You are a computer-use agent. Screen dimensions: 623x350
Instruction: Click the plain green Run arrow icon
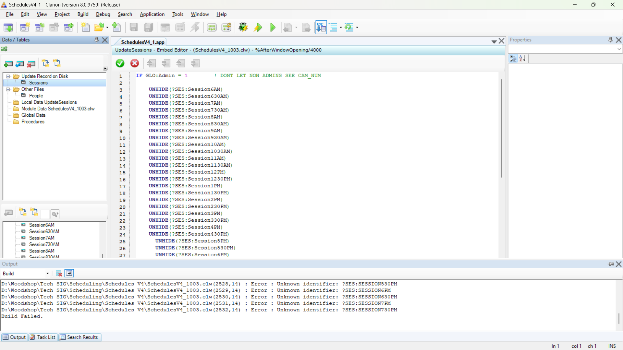click(273, 28)
